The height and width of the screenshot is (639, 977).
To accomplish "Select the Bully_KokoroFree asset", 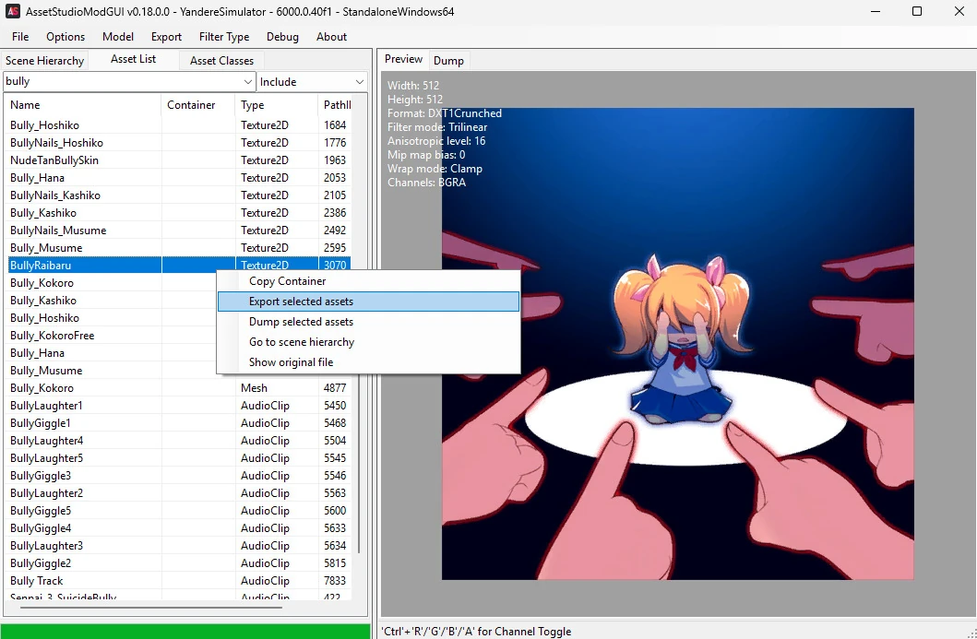I will [113, 335].
